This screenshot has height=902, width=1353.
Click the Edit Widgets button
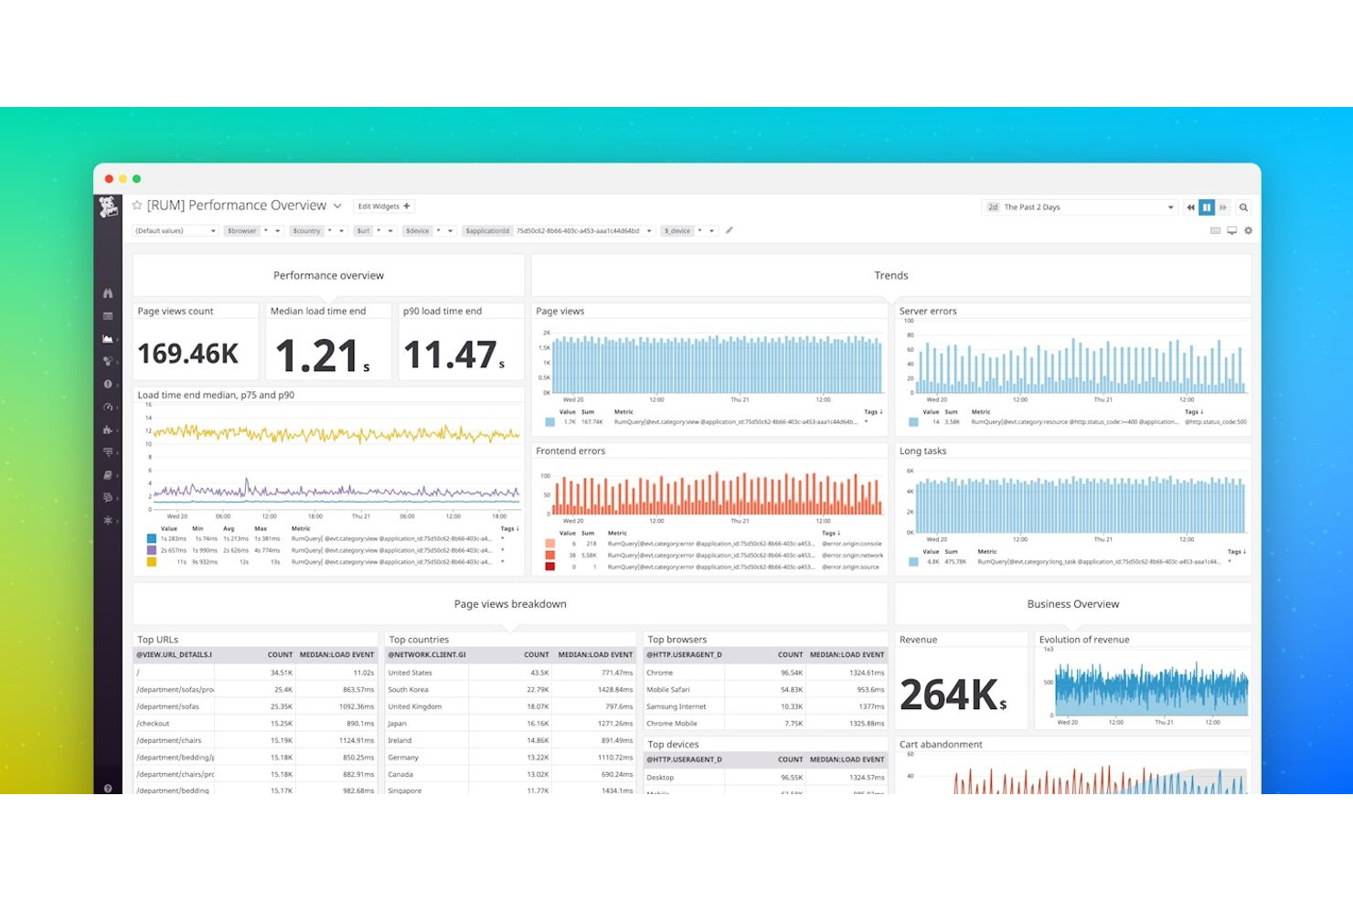pos(383,207)
